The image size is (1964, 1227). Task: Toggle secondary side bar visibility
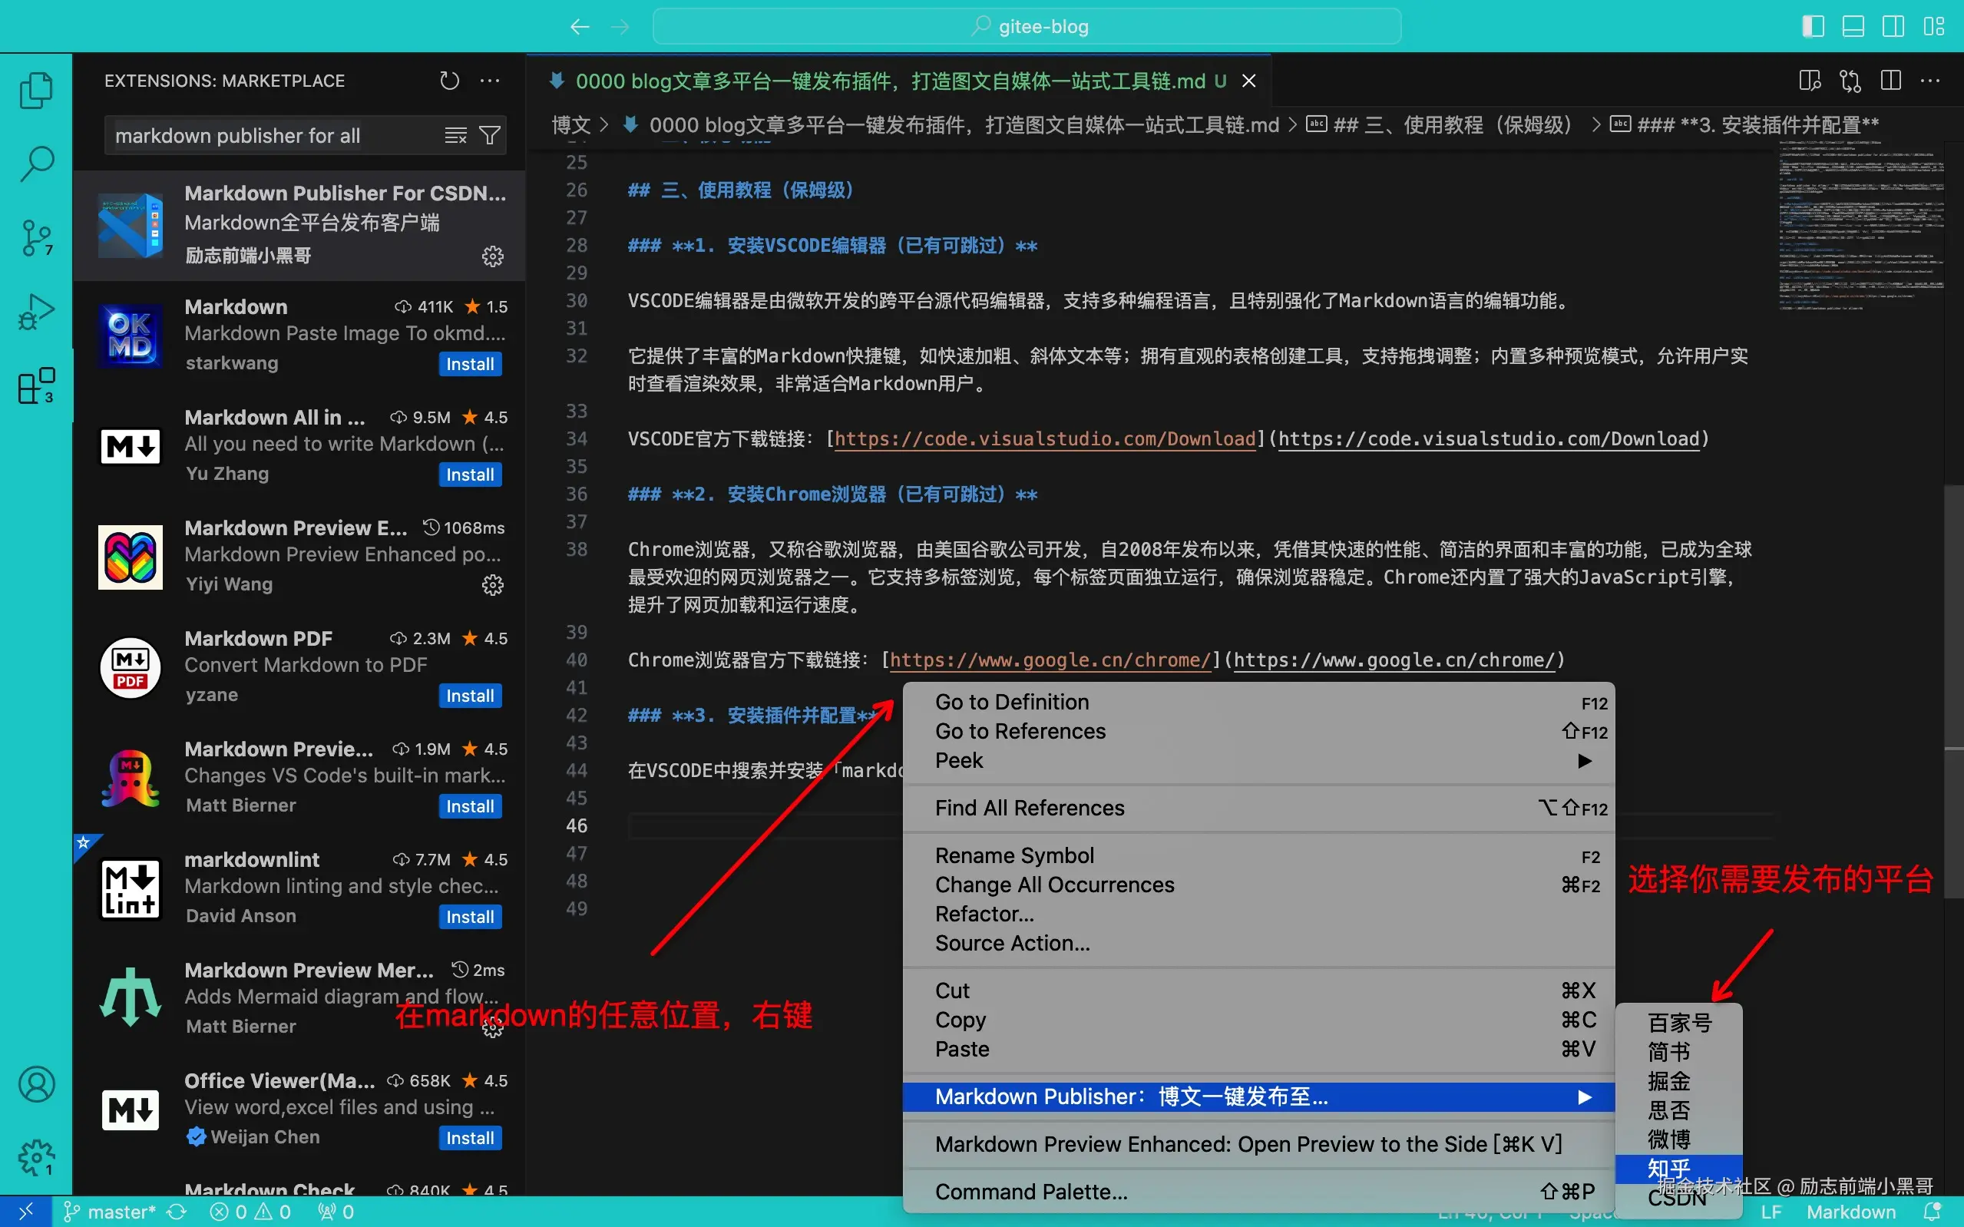click(1893, 26)
